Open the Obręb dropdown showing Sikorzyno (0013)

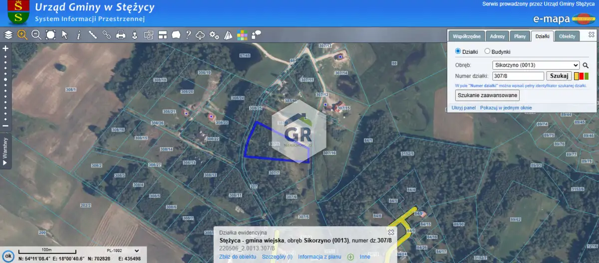536,65
